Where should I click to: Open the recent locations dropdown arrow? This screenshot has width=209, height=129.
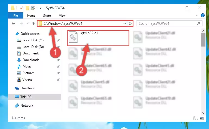tap(28, 23)
